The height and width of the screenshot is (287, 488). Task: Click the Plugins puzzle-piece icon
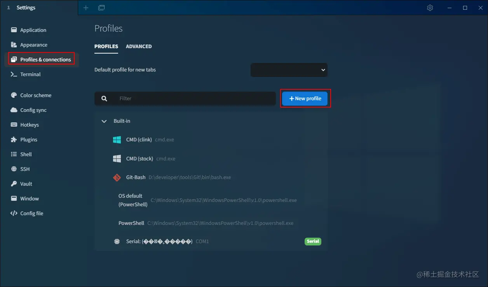coord(14,139)
